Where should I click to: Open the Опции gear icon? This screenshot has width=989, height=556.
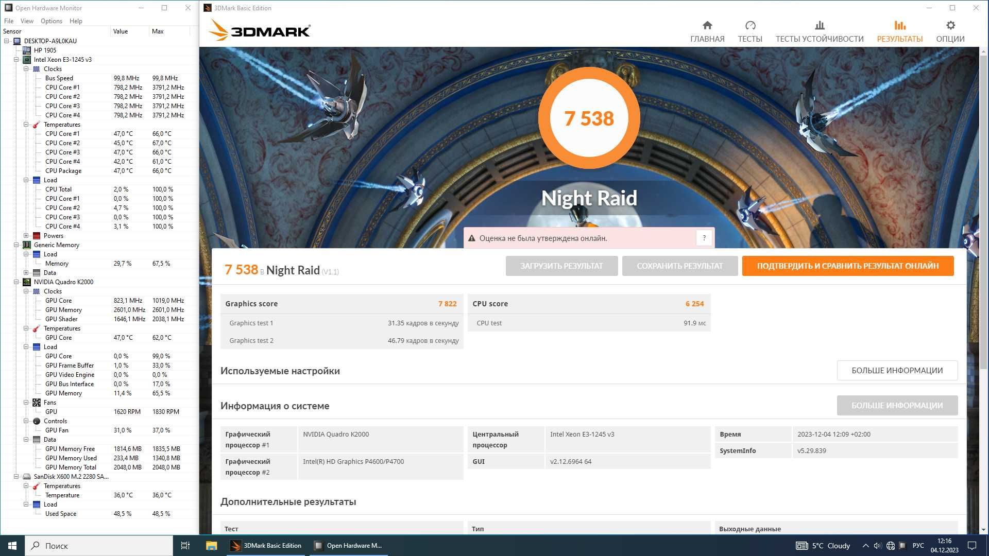[950, 25]
